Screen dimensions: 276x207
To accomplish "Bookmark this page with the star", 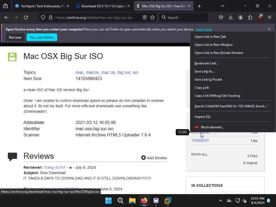I will (153, 18).
